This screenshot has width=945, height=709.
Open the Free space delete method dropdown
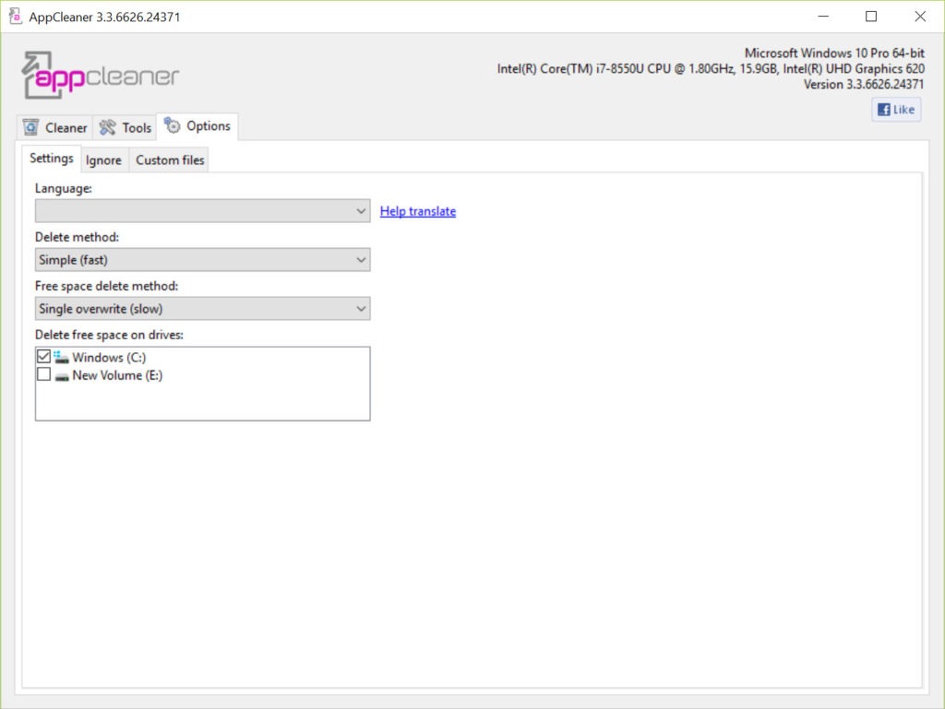click(202, 309)
